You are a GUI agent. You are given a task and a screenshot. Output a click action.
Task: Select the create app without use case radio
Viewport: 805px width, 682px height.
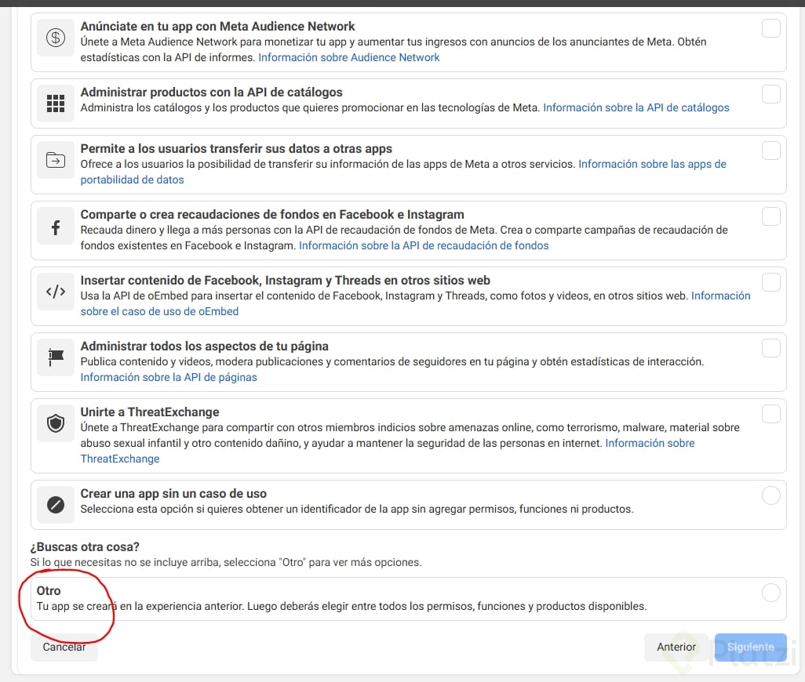(x=770, y=495)
